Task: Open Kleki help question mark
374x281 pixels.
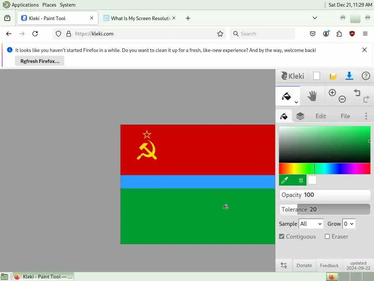Action: click(x=366, y=76)
